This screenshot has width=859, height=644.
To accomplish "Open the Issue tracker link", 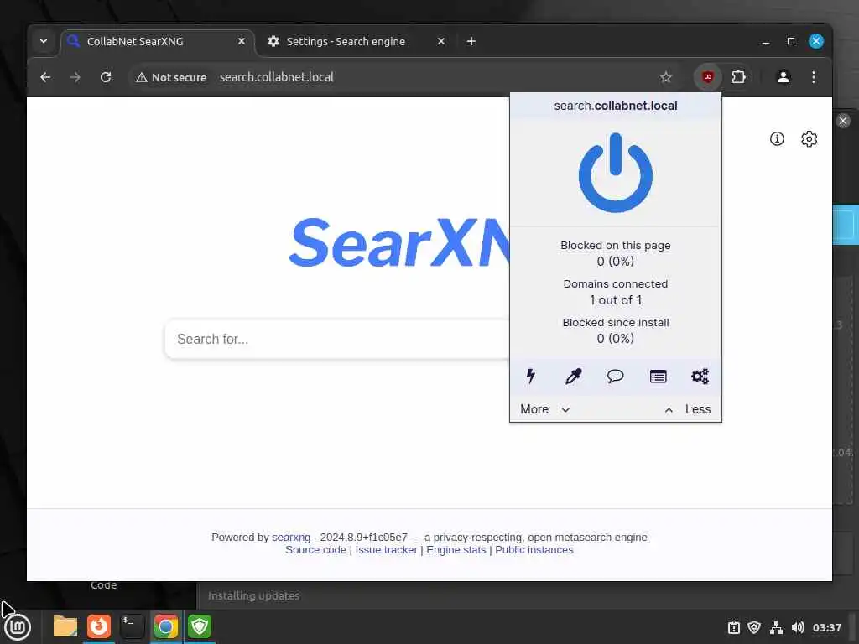I will click(x=386, y=550).
